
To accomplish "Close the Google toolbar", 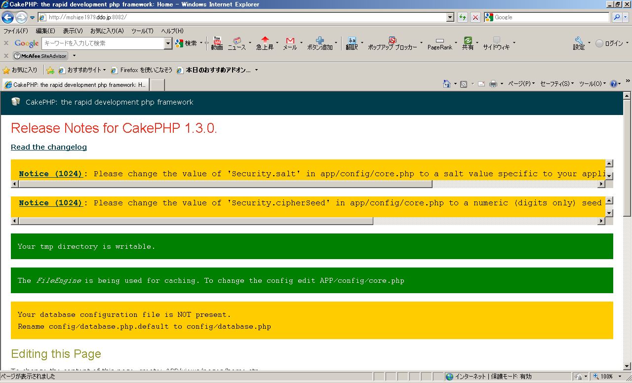I will (6, 43).
